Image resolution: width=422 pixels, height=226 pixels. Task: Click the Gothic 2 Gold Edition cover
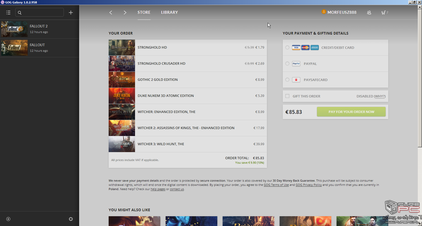coord(122,80)
